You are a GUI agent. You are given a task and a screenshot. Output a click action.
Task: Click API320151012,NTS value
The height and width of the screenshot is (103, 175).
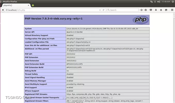click(x=75, y=64)
